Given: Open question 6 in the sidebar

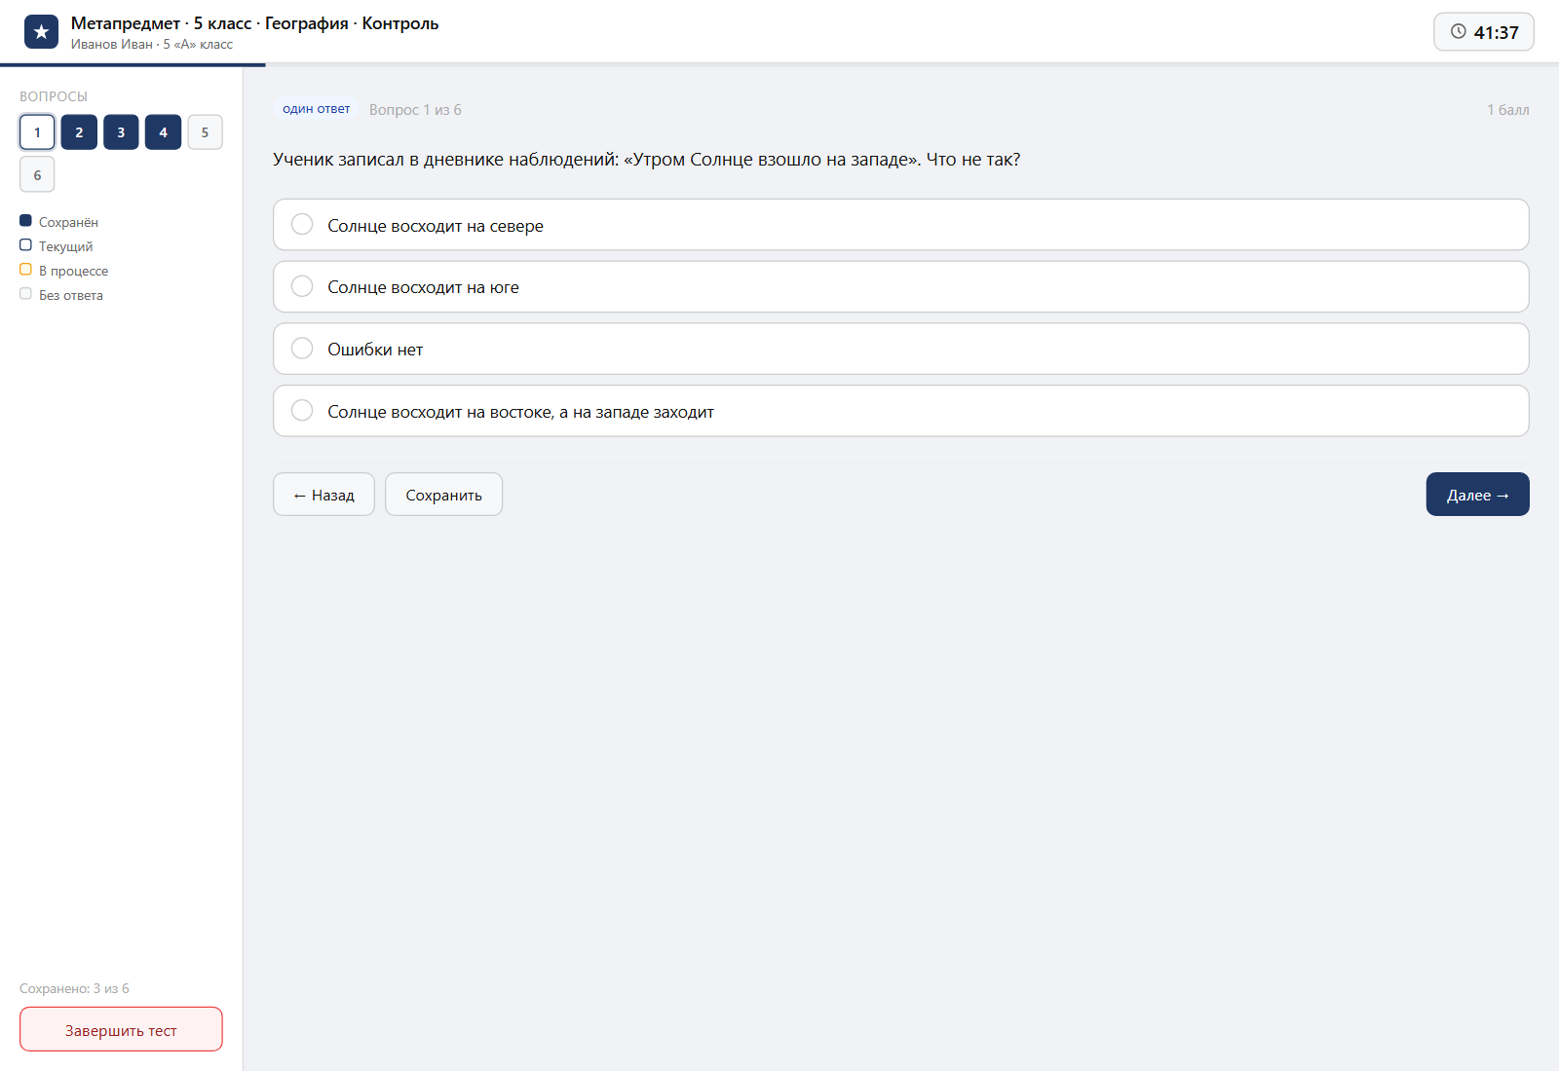Looking at the screenshot, I should coord(37,175).
